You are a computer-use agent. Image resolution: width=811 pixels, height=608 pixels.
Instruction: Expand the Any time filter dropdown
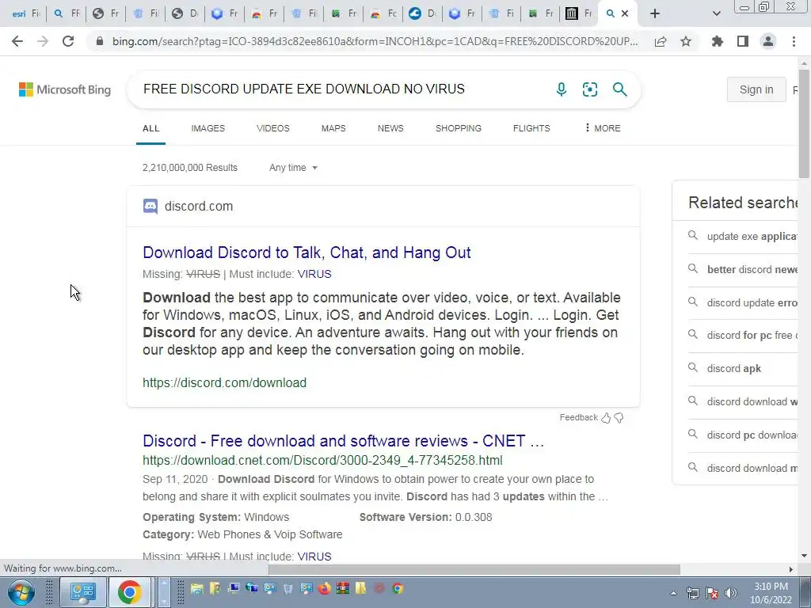point(293,168)
